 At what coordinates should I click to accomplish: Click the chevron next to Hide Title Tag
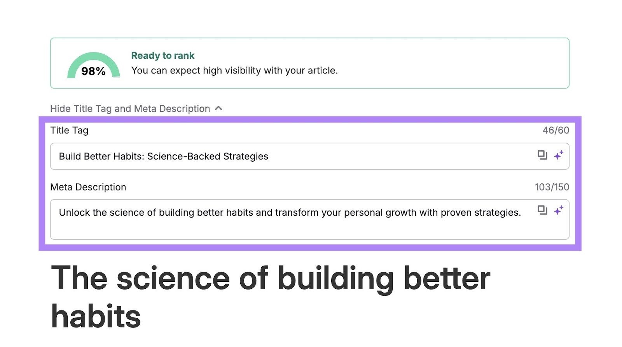219,108
